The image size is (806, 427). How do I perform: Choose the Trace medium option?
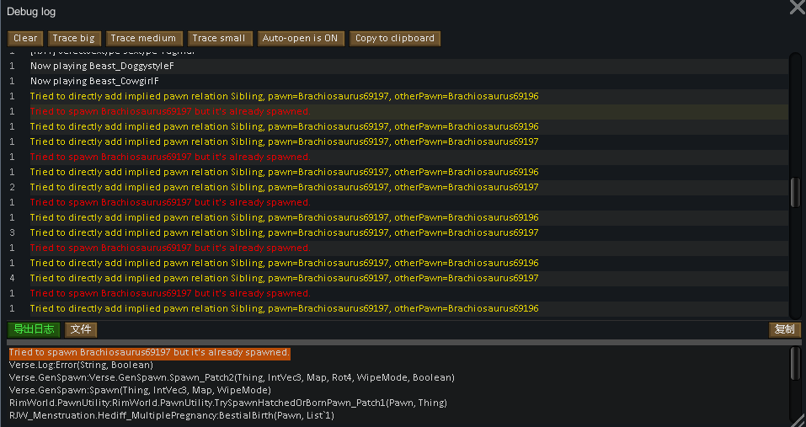(x=143, y=39)
